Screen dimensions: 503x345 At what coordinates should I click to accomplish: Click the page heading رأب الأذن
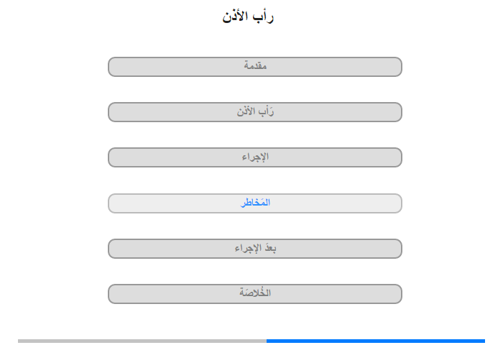tap(248, 17)
